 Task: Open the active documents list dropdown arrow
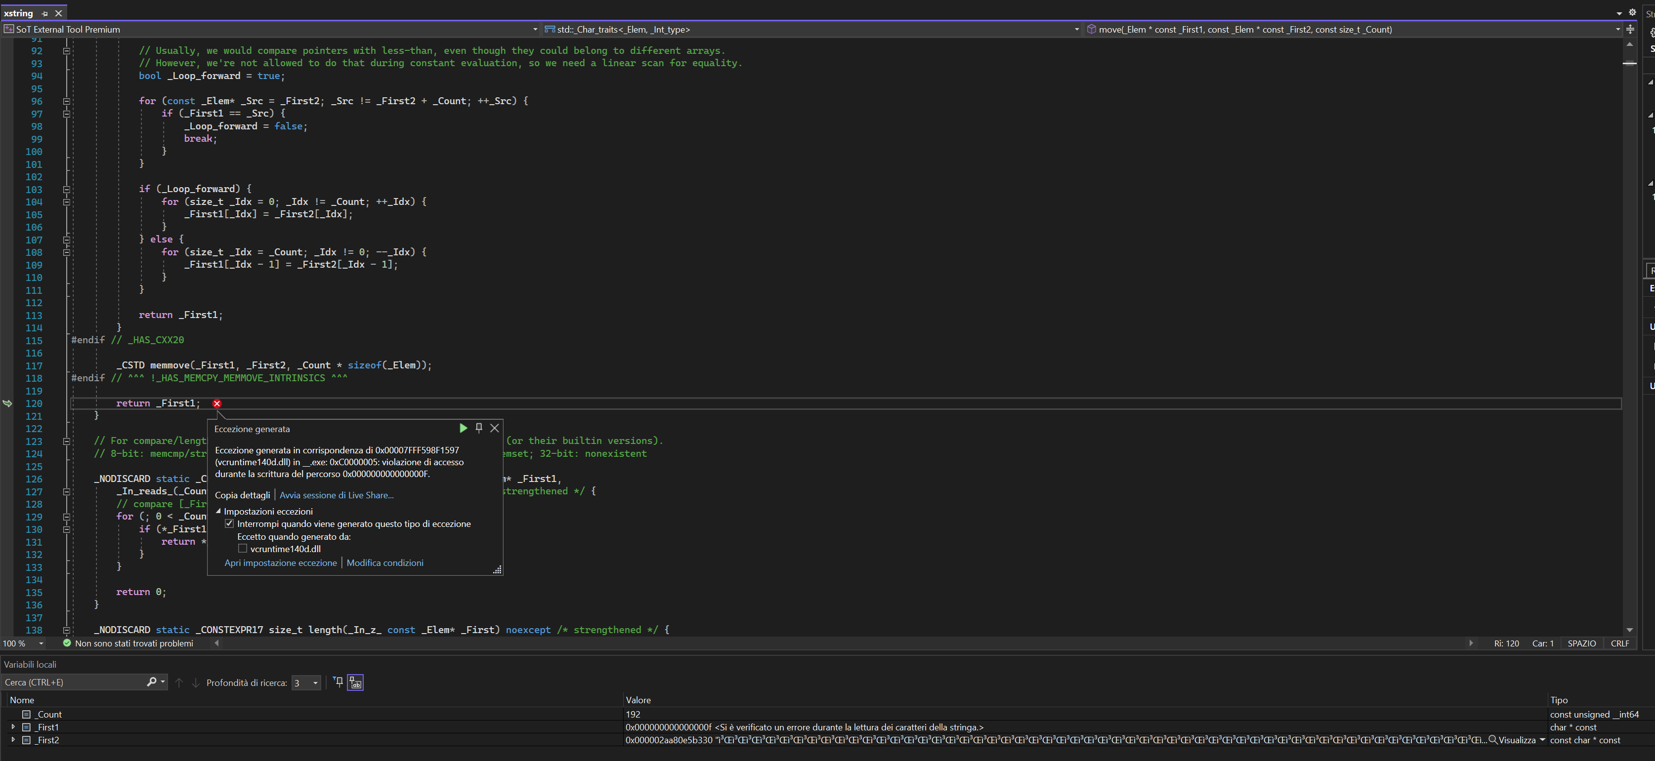pyautogui.click(x=1619, y=13)
